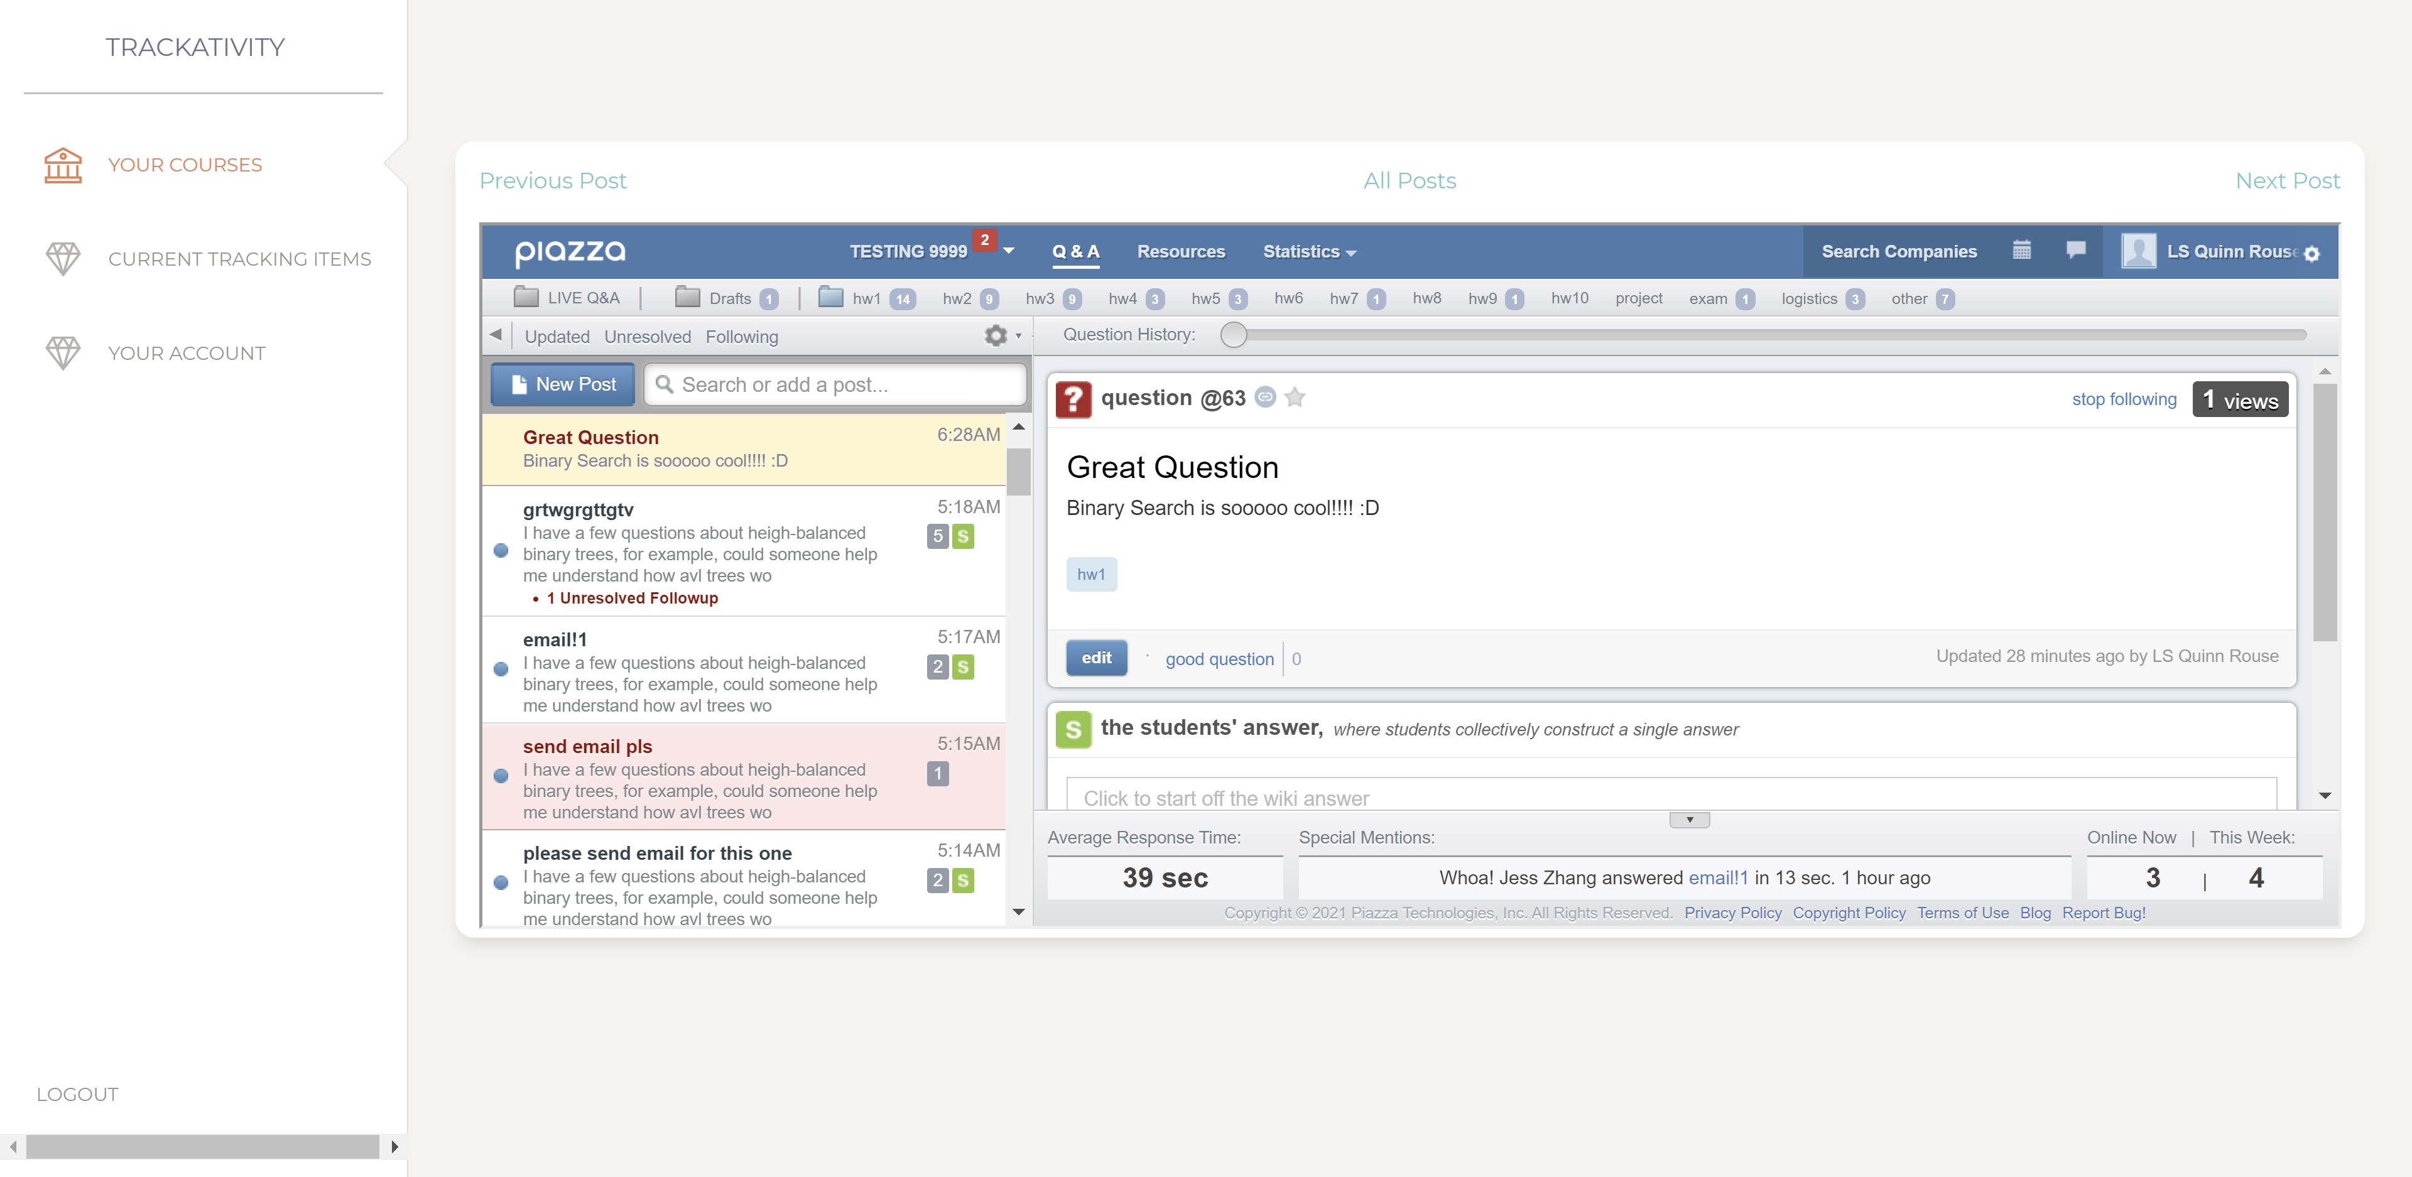2412x1177 pixels.
Task: Toggle the Following feed filter
Action: pyautogui.click(x=742, y=336)
